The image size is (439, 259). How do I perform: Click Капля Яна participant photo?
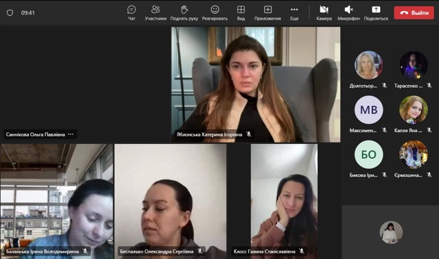414,110
